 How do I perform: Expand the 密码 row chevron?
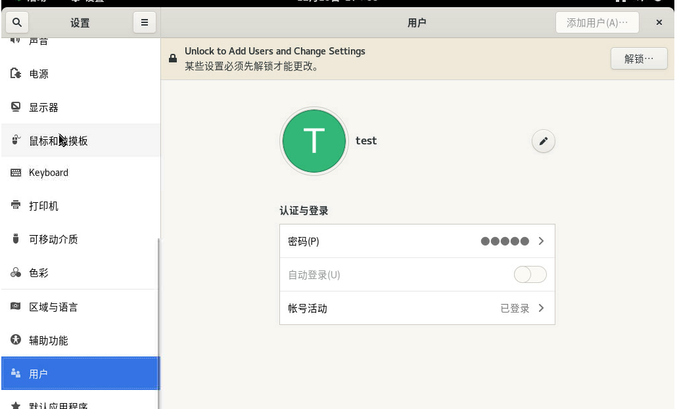[541, 241]
